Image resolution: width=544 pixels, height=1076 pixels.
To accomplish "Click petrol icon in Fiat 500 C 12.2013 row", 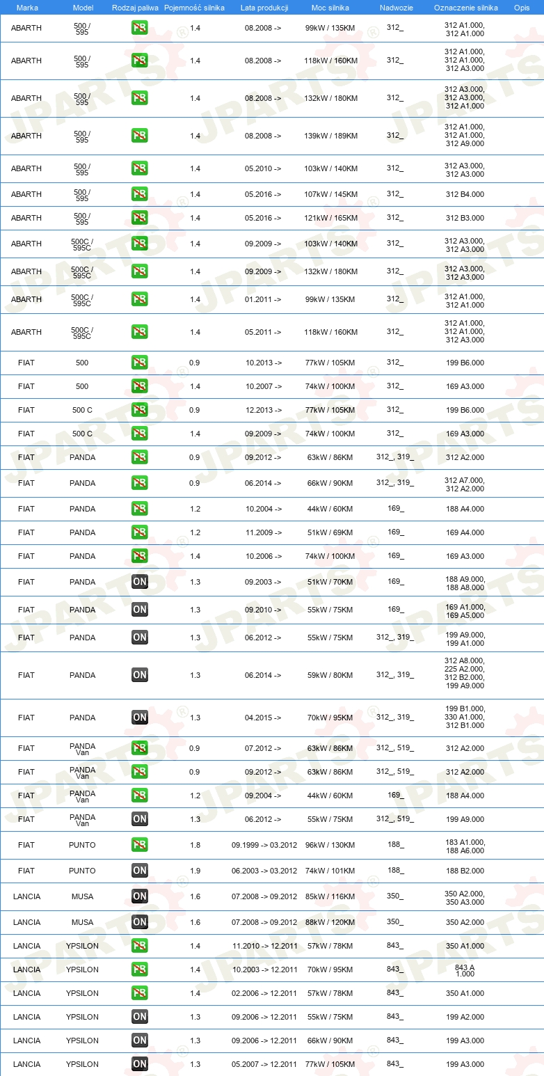I will coord(140,410).
